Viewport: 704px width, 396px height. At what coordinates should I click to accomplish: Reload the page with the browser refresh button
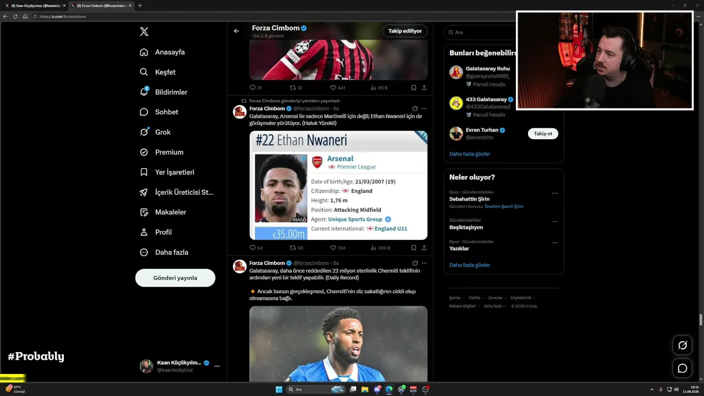(15, 16)
